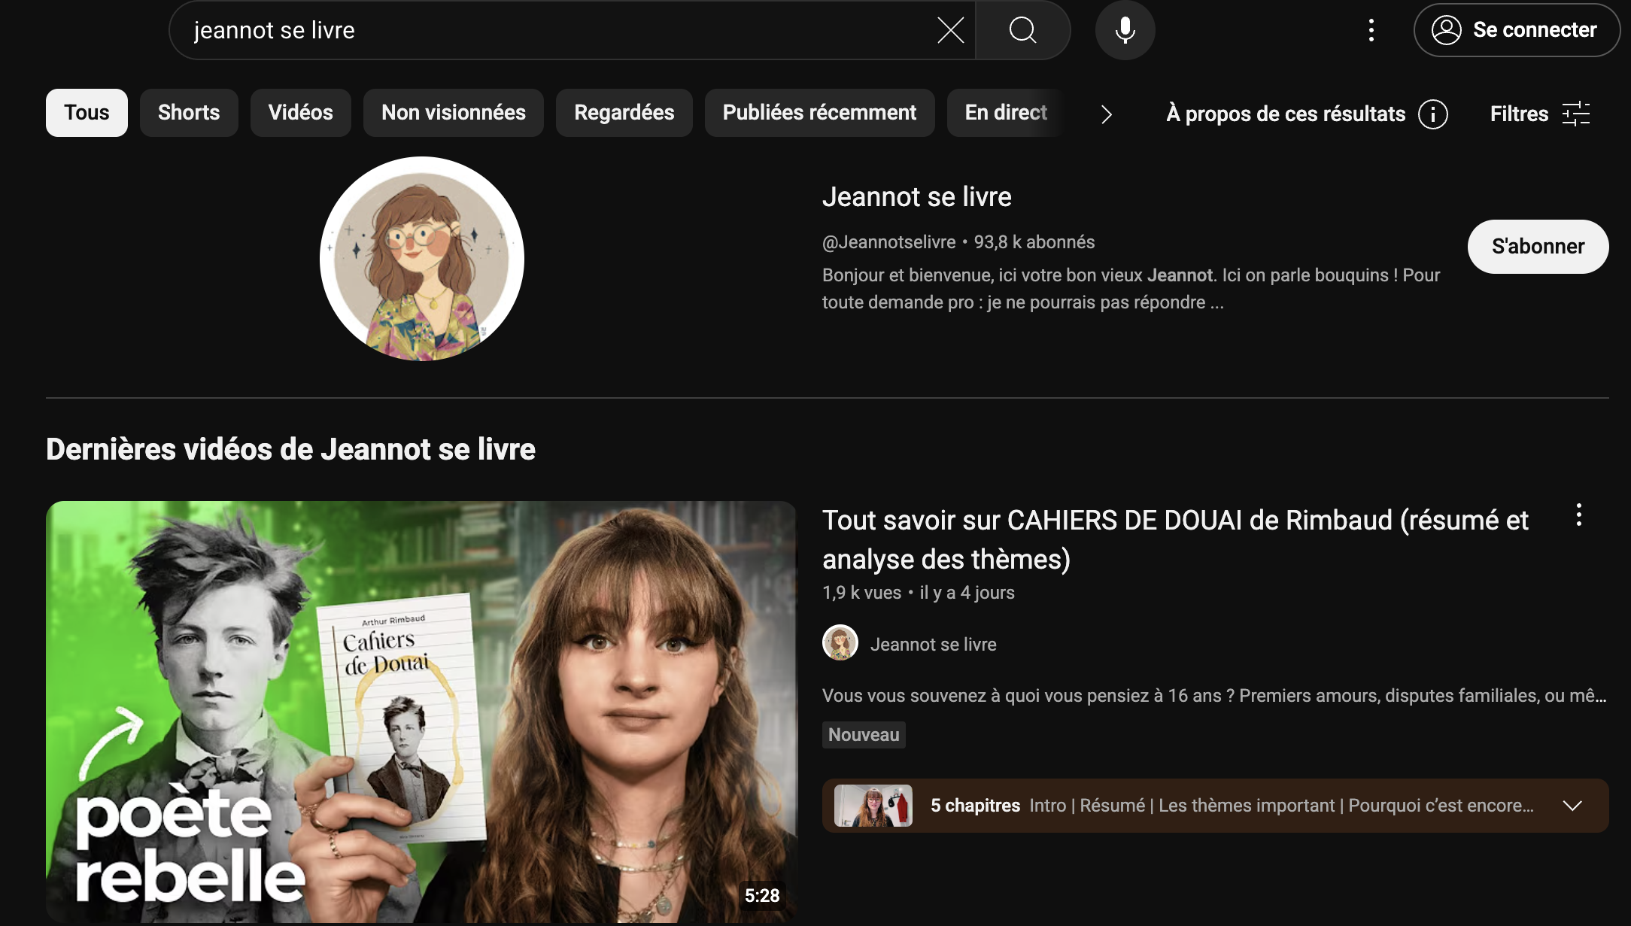
Task: Click Se connecter to sign in
Action: [x=1516, y=30]
